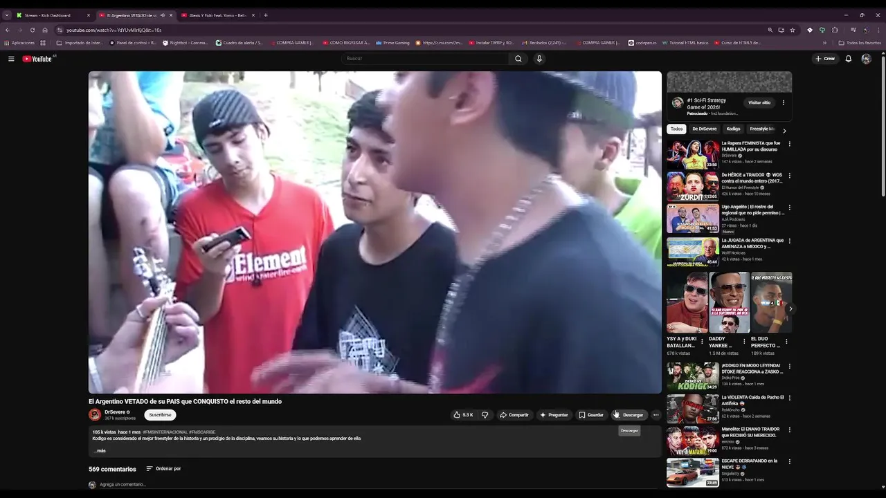Expand the description with ...más
The height and width of the screenshot is (498, 886).
[100, 451]
